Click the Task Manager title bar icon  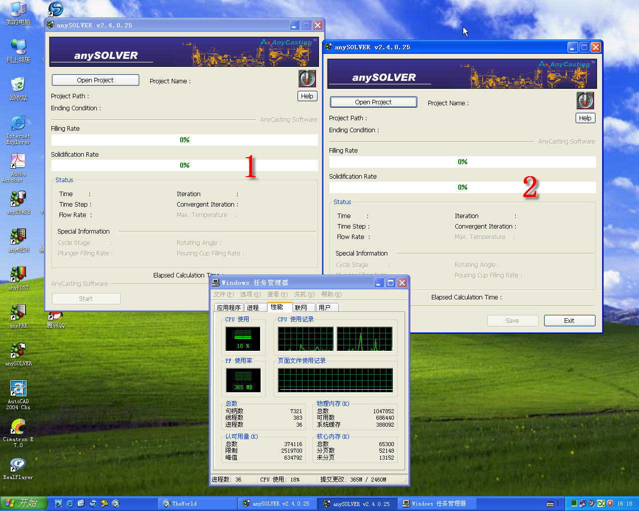[x=216, y=282]
